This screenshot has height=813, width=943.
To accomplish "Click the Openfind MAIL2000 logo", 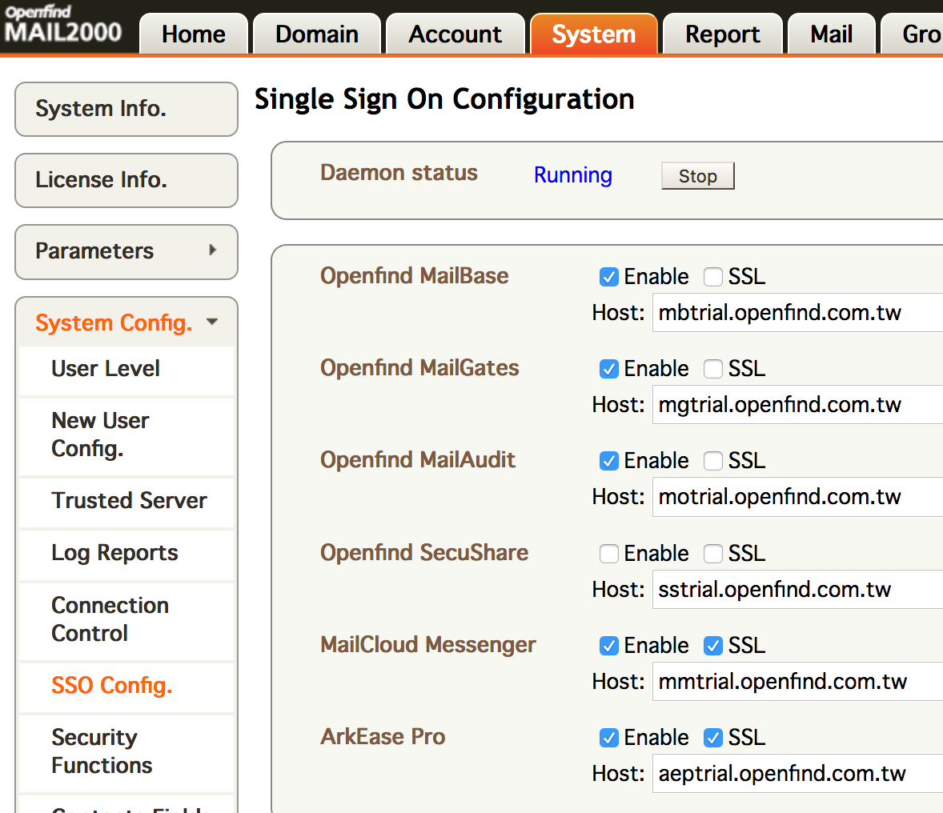I will tap(64, 24).
